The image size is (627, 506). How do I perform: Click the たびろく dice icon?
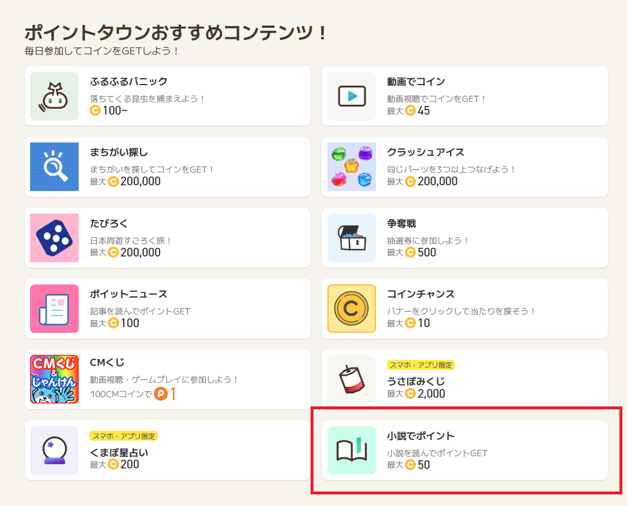pos(54,238)
